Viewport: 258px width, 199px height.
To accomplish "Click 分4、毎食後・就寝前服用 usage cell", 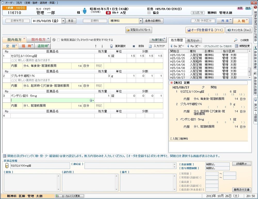I will [47, 66].
